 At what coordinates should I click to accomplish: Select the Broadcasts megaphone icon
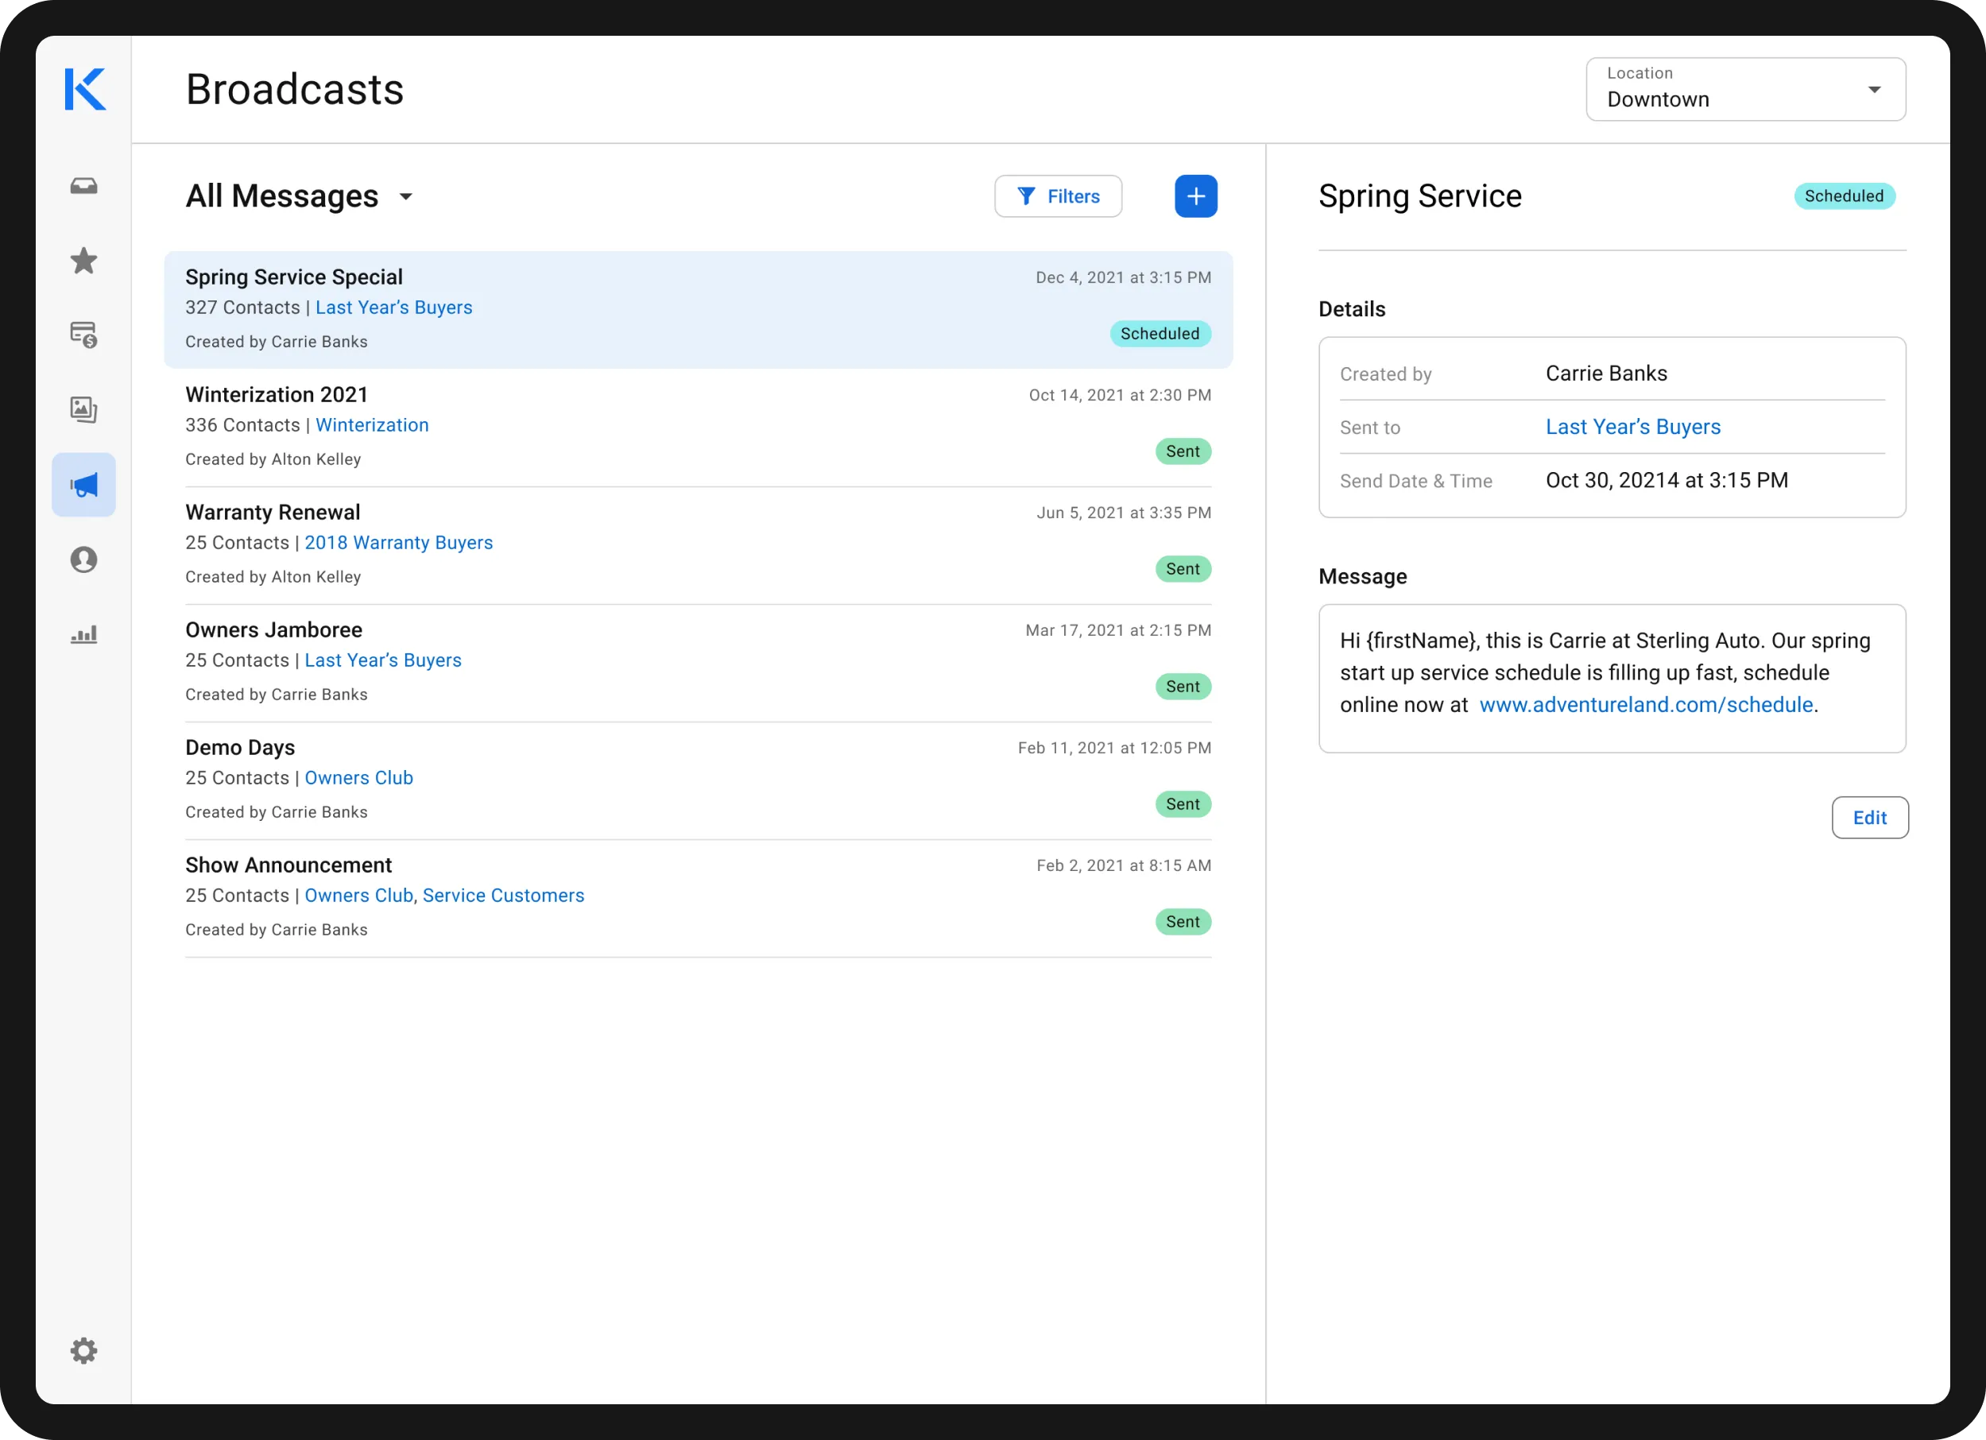click(84, 484)
